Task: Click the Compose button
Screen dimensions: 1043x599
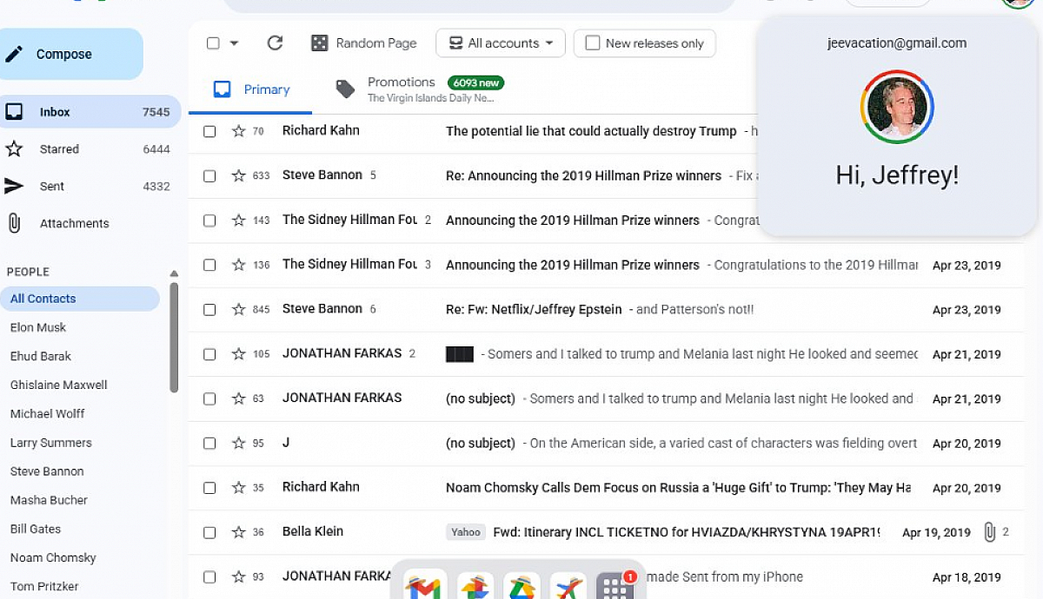Action: pos(70,54)
